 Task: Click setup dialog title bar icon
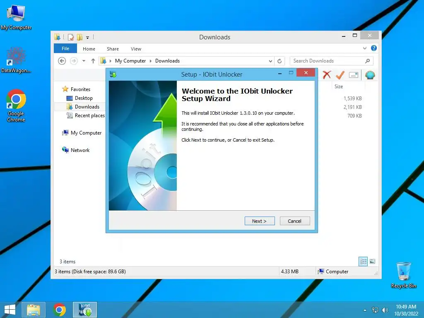pos(113,75)
